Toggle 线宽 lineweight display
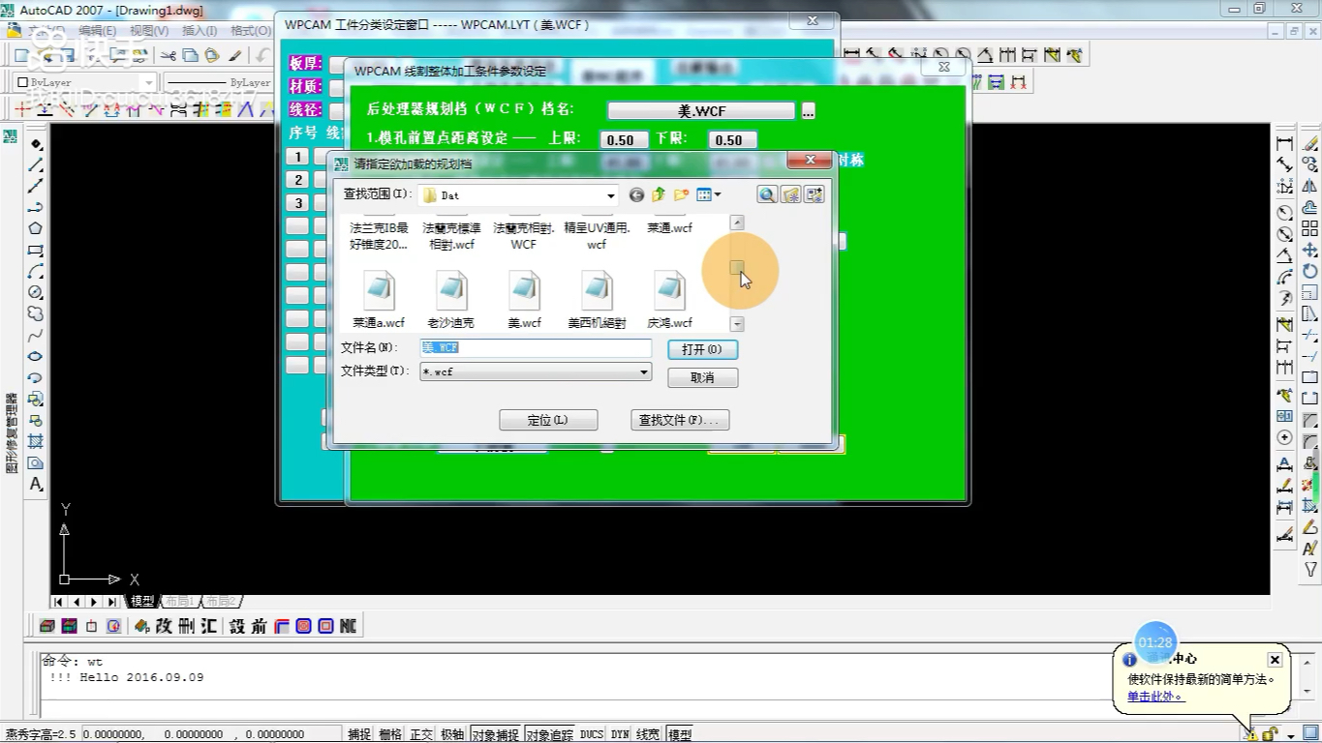The height and width of the screenshot is (743, 1322). [x=648, y=735]
